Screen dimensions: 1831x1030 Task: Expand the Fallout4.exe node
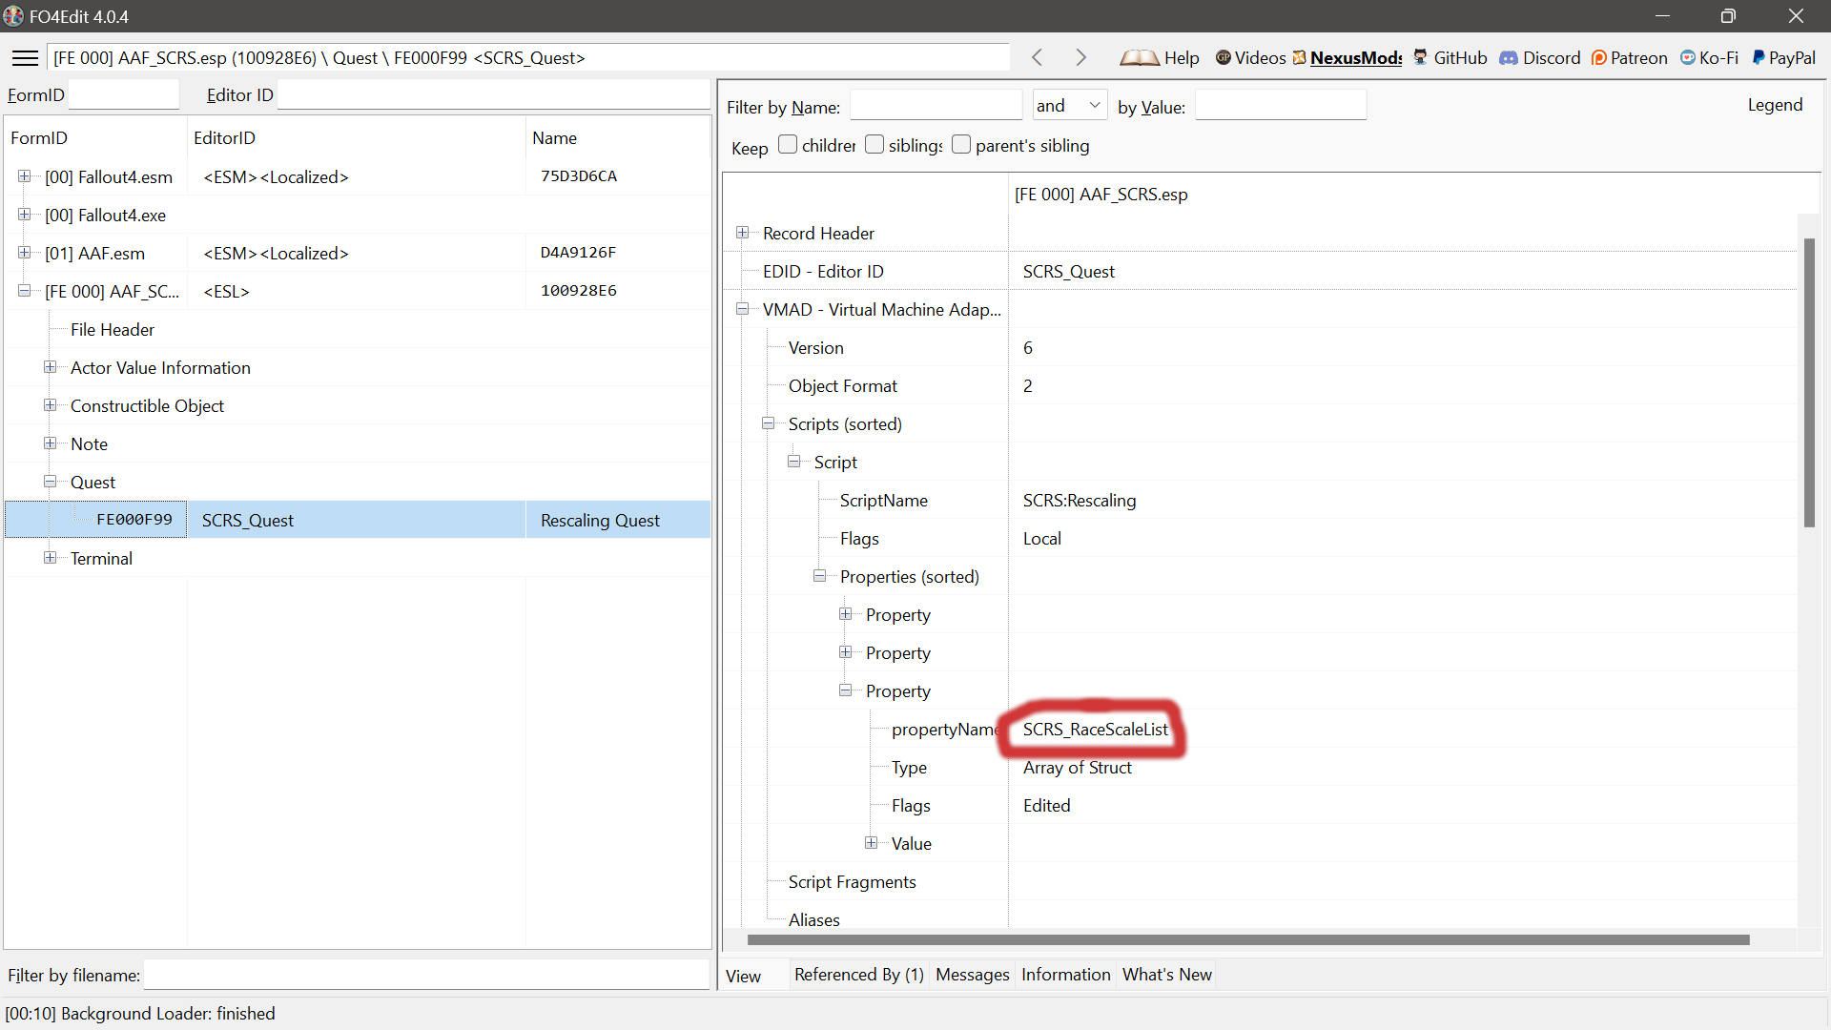click(x=25, y=215)
